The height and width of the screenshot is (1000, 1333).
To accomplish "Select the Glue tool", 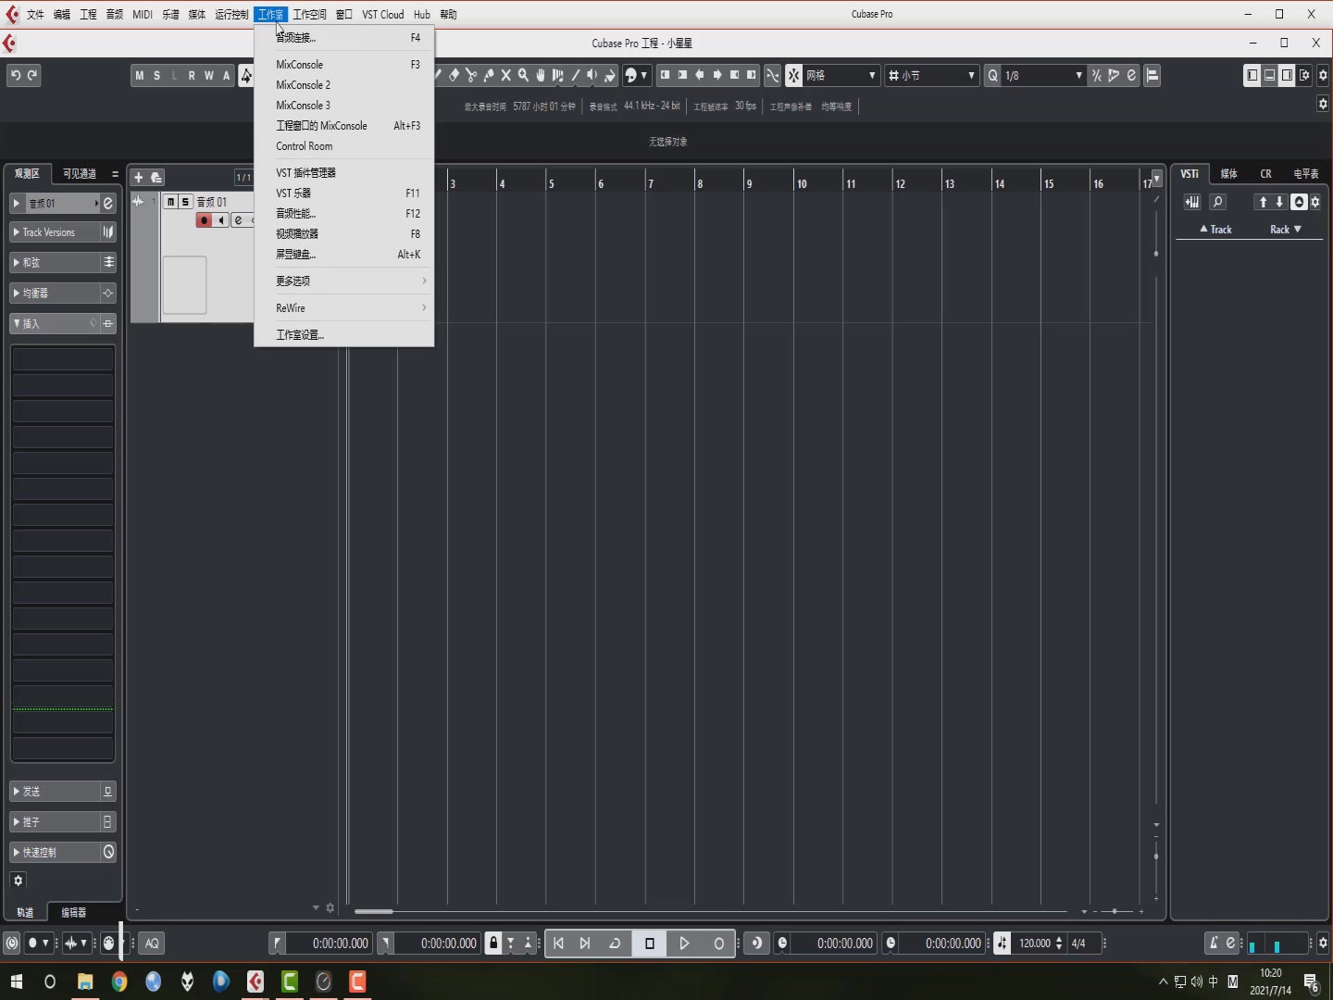I will tap(489, 76).
